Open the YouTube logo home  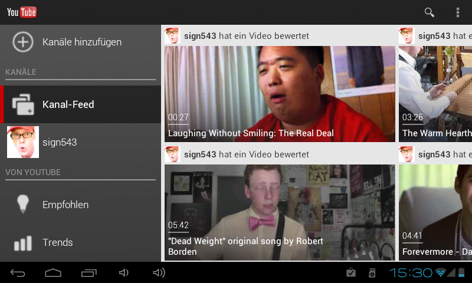22,12
